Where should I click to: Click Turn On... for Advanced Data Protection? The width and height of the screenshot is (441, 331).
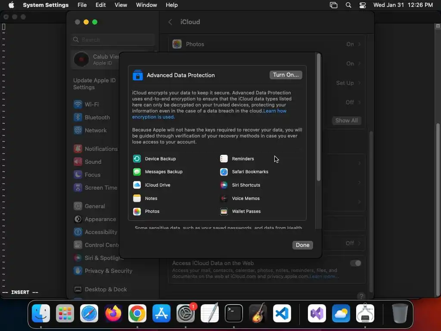[x=286, y=75]
